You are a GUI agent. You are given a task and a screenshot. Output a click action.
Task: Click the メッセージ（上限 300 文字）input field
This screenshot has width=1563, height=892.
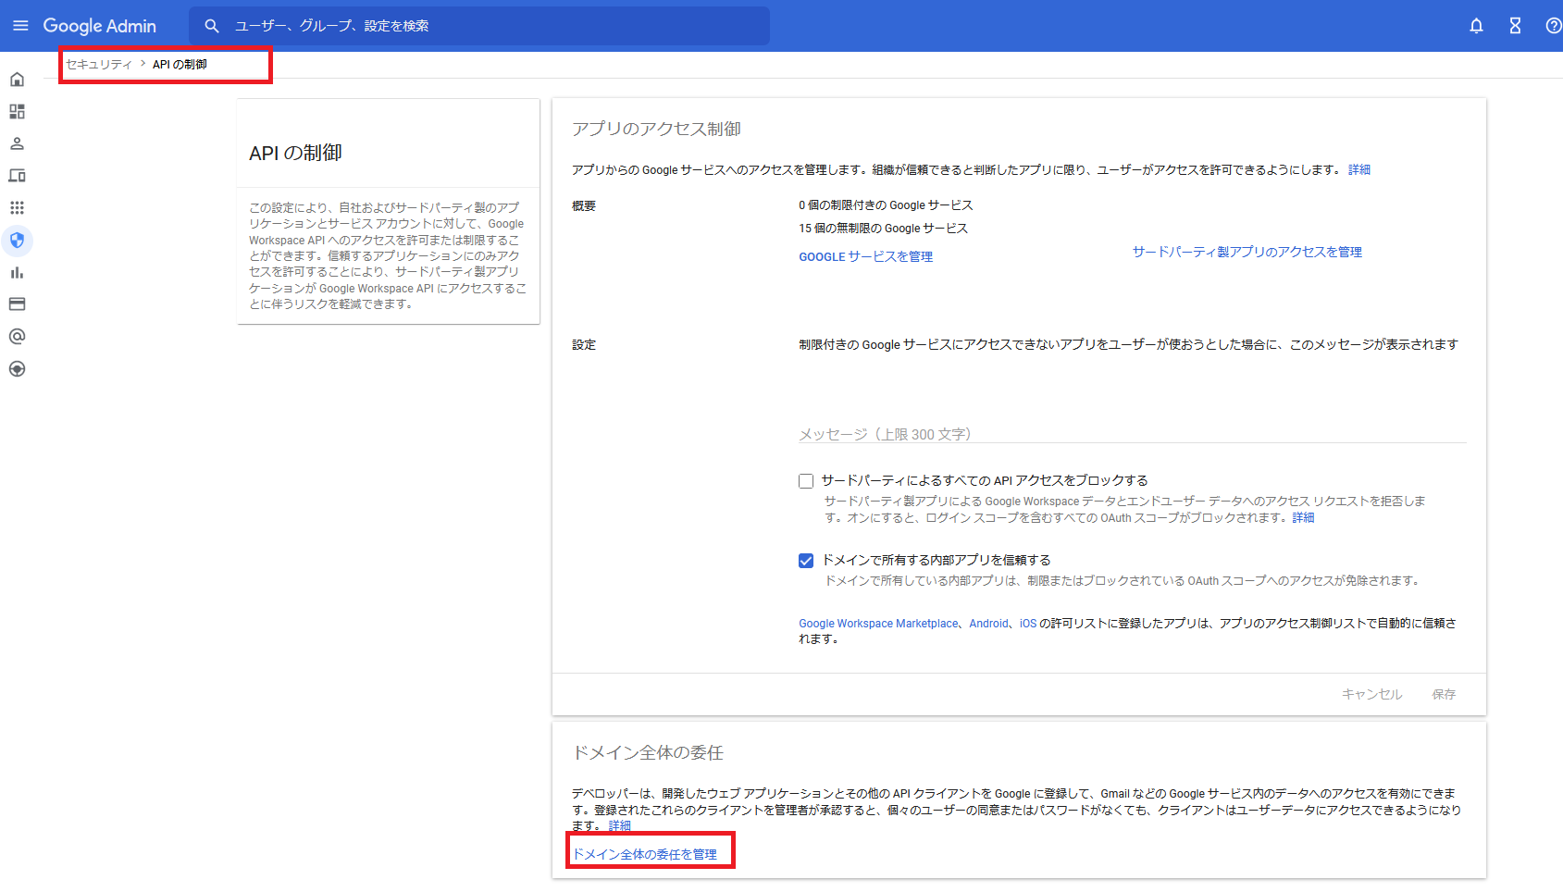[x=1132, y=434]
